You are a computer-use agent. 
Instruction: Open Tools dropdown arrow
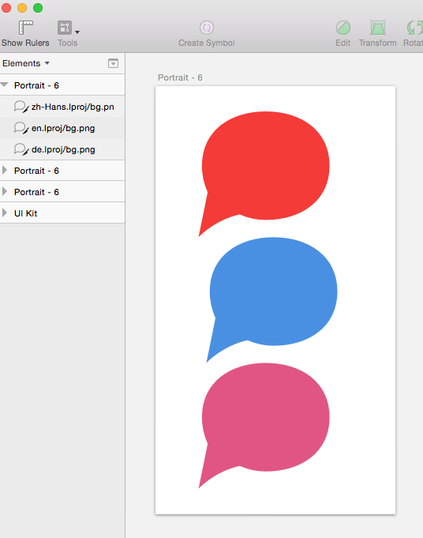coord(77,32)
